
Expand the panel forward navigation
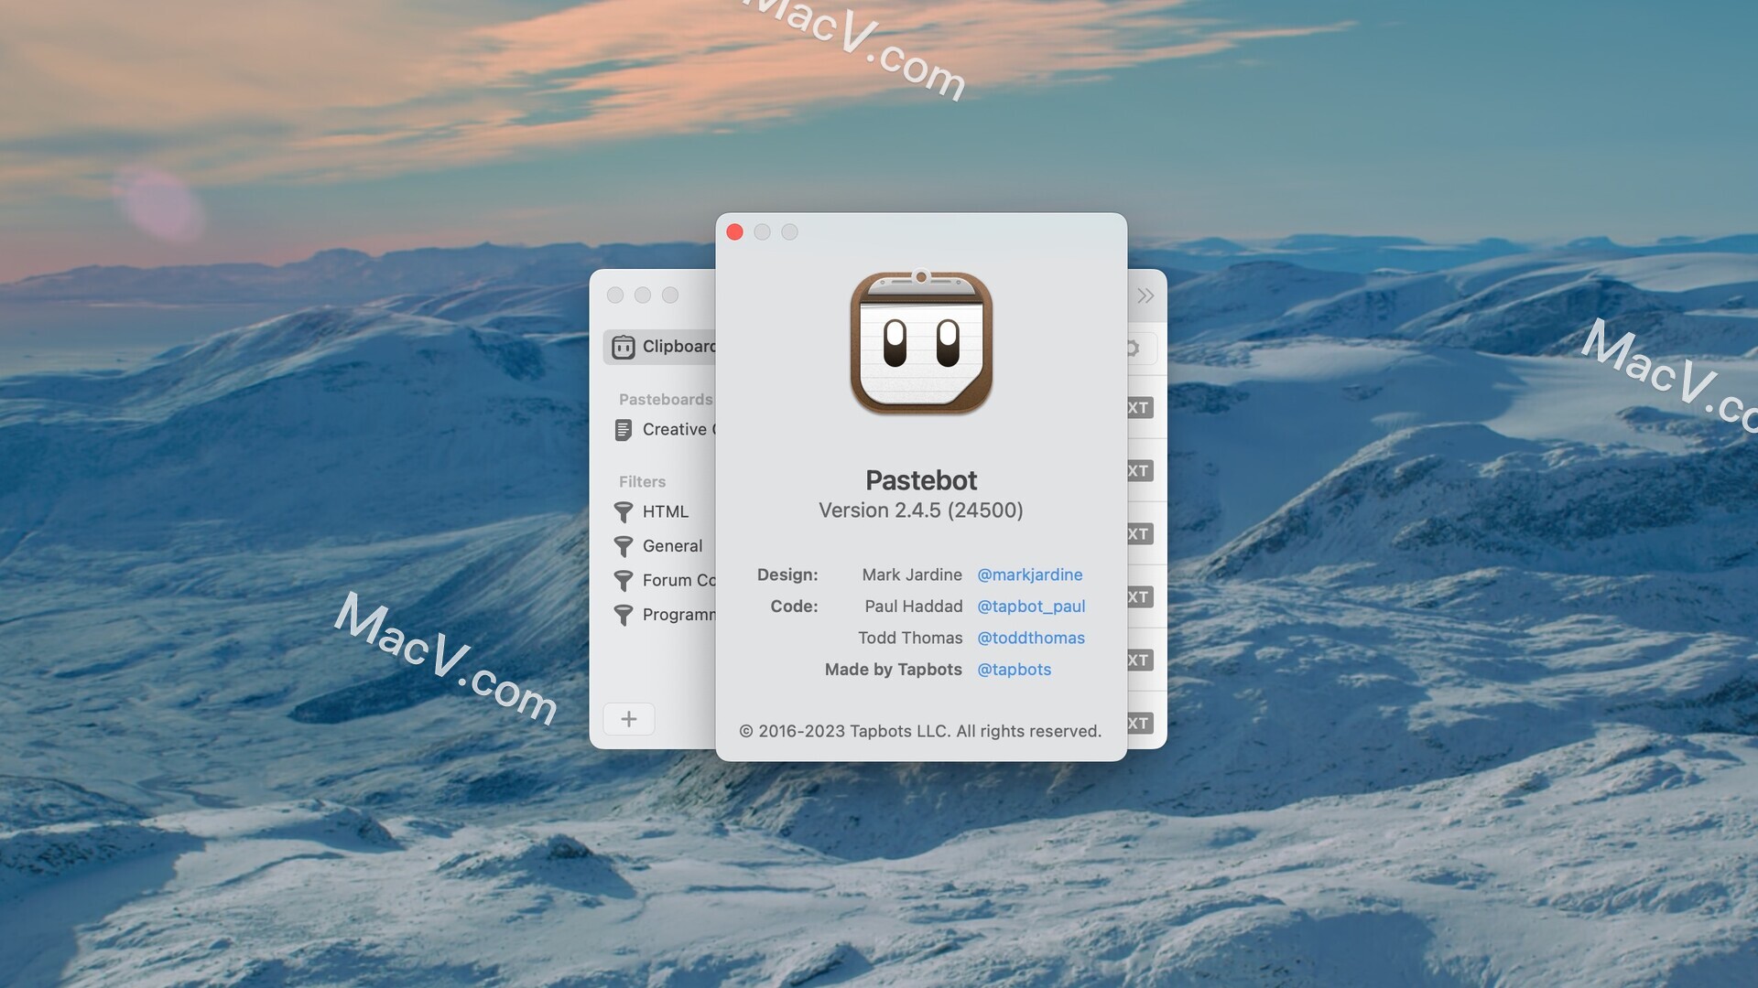pos(1144,295)
